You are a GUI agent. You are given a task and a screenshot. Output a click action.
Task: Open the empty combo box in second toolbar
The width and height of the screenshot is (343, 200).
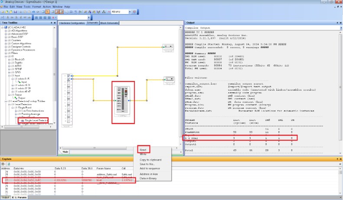[x=88, y=17]
